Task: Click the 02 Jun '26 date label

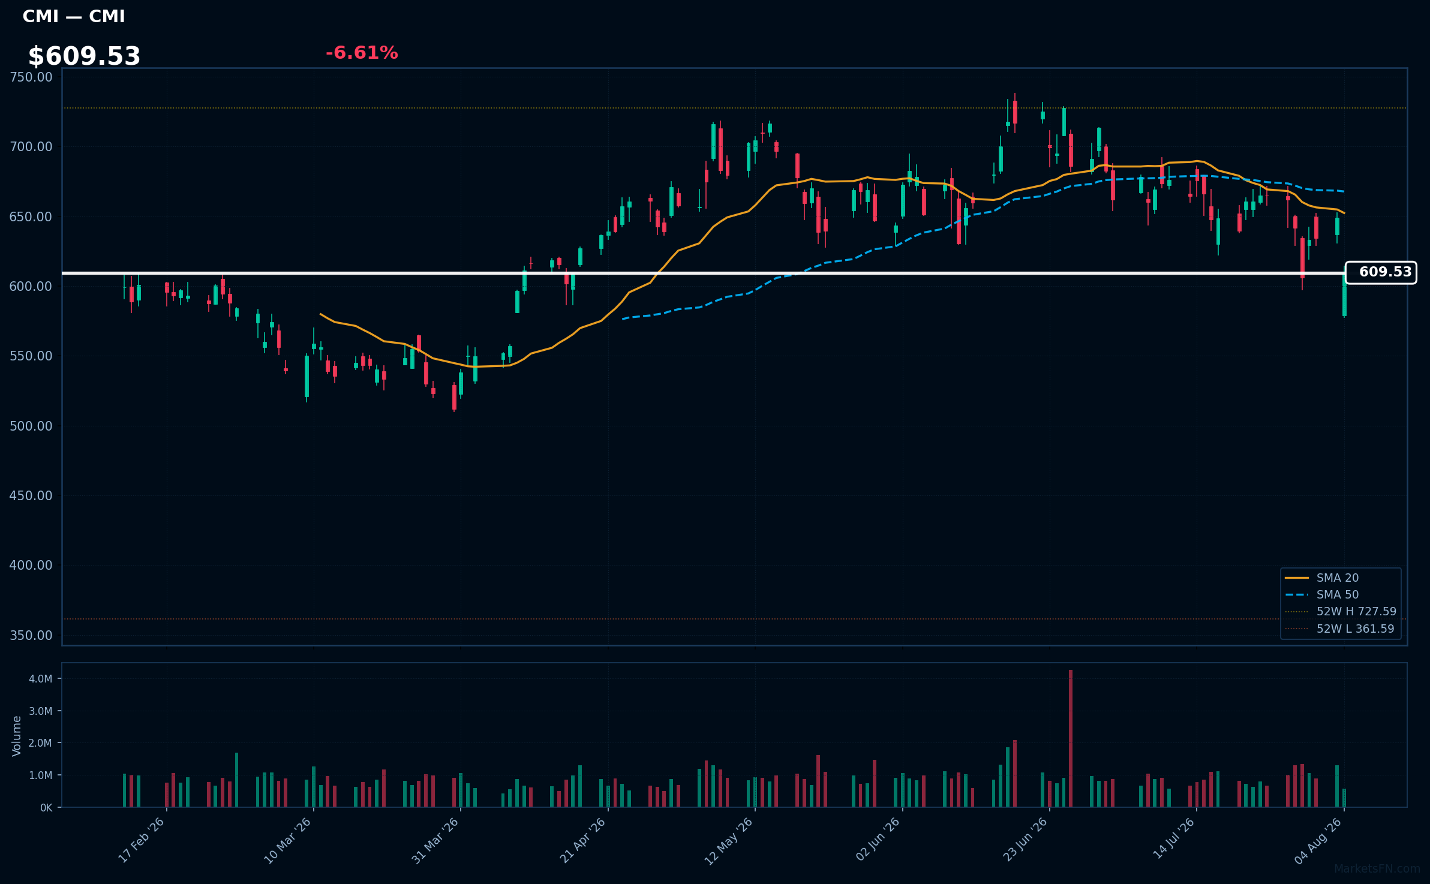Action: point(878,840)
